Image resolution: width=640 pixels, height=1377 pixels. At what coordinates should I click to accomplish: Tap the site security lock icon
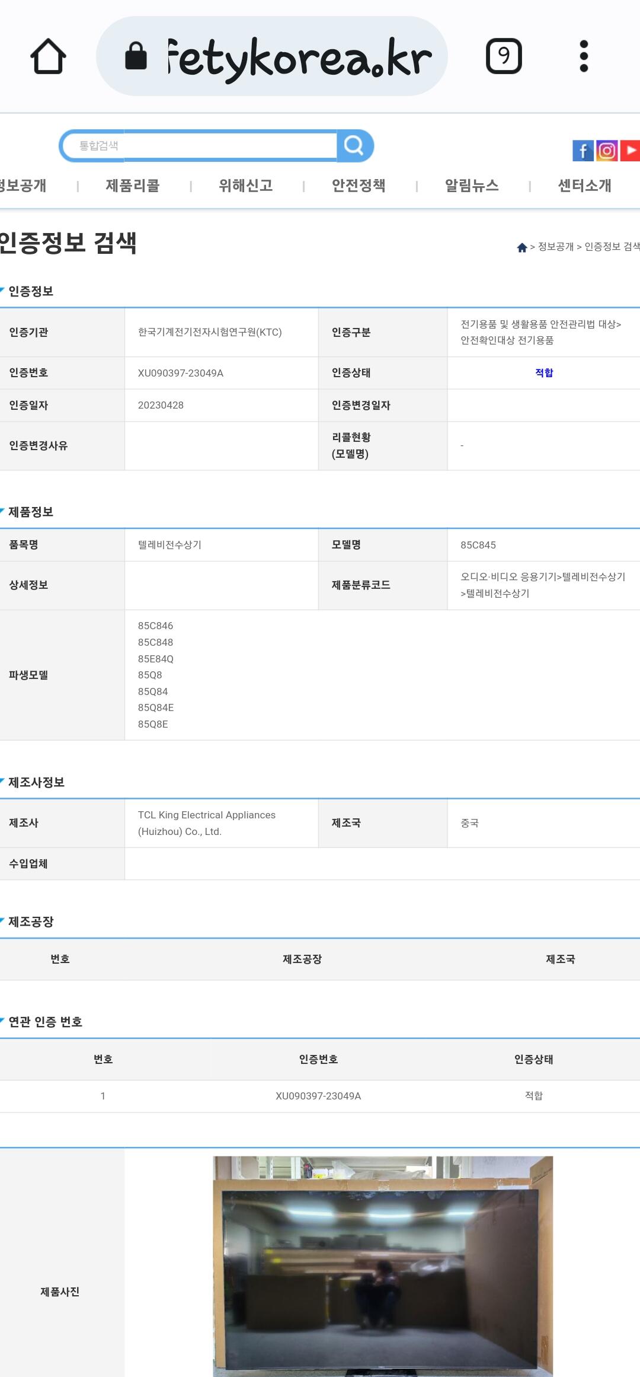[136, 56]
